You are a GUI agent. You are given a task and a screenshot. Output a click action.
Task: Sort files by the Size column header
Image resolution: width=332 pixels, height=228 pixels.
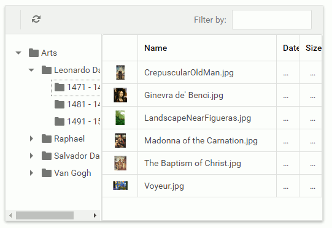click(311, 48)
